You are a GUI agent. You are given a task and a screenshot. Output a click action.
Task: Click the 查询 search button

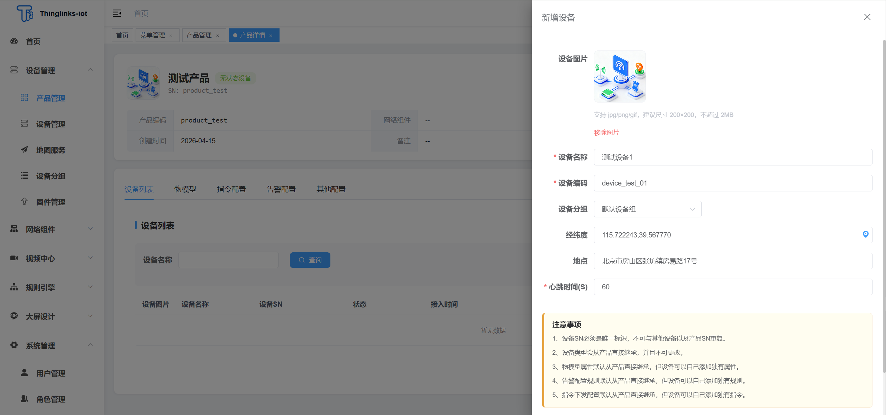[x=310, y=260]
